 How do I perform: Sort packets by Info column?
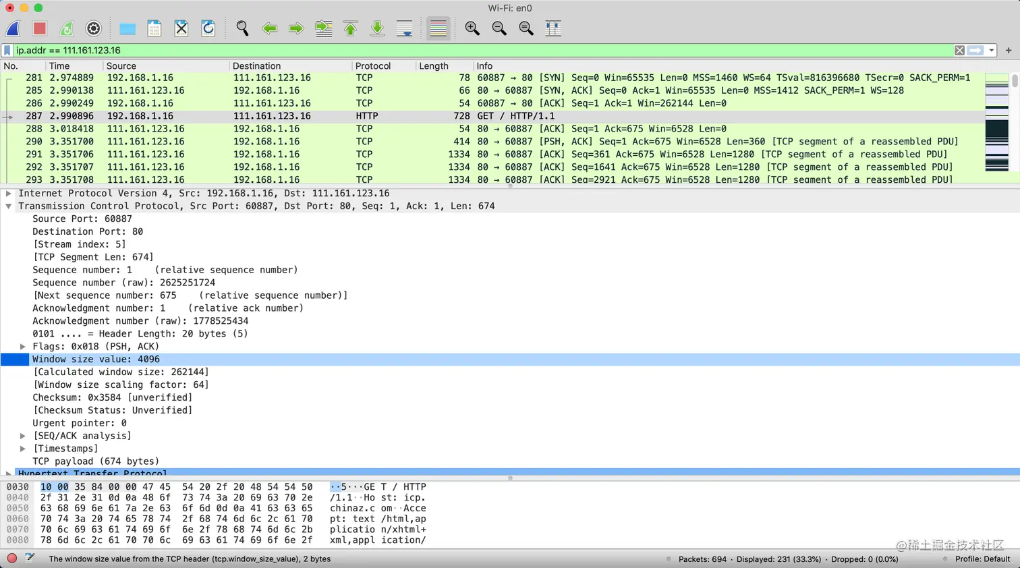coord(729,66)
